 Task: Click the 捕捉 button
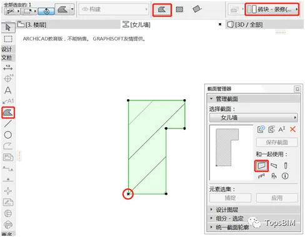pos(230,198)
